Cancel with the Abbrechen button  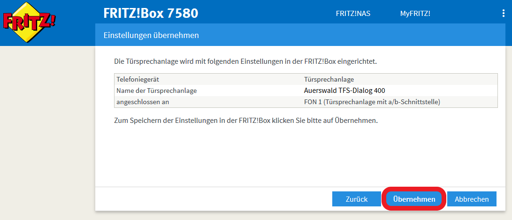[471, 199]
